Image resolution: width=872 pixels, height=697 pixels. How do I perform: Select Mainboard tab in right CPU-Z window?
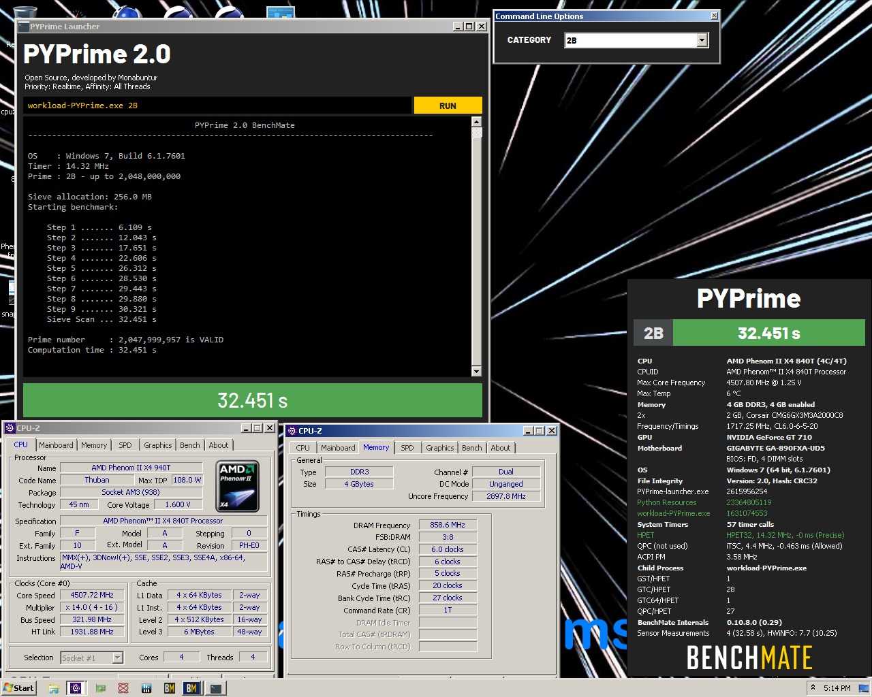[338, 448]
